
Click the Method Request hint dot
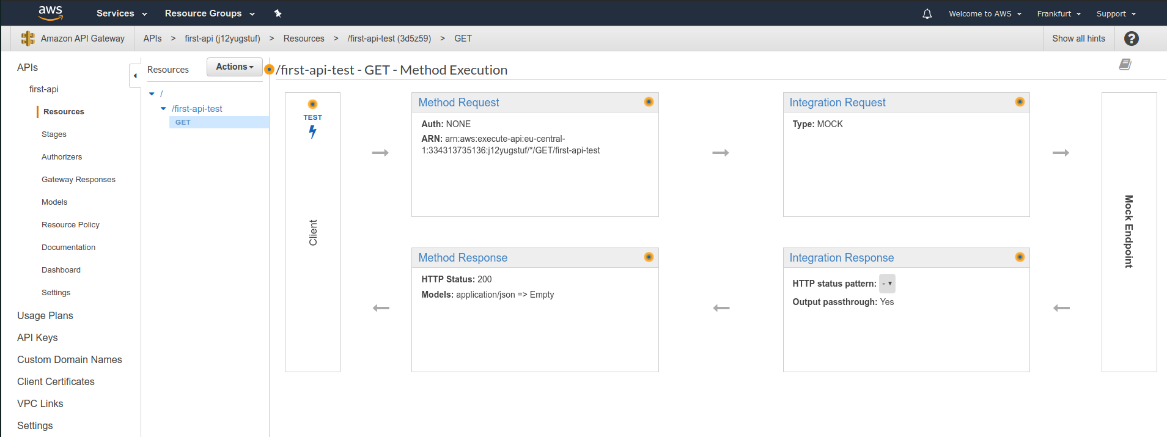click(x=649, y=102)
